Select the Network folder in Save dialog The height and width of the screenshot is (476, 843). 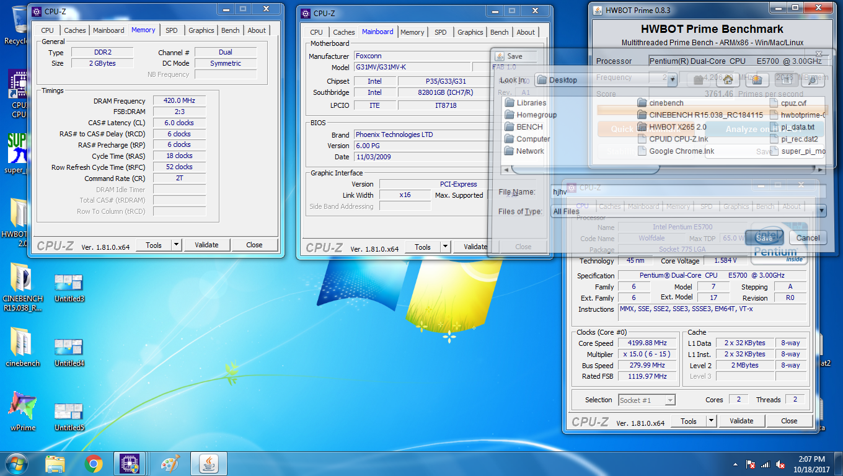[524, 151]
